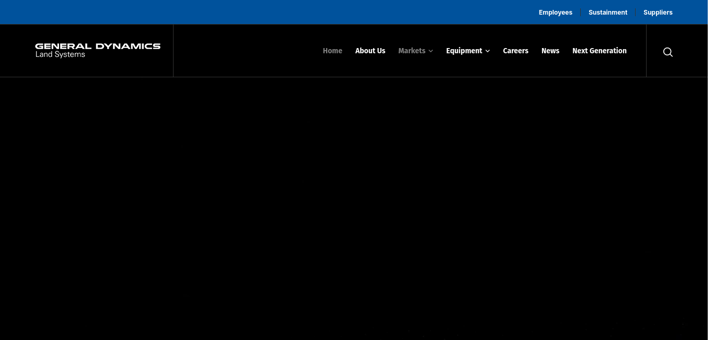Open the Careers menu item

pos(515,51)
